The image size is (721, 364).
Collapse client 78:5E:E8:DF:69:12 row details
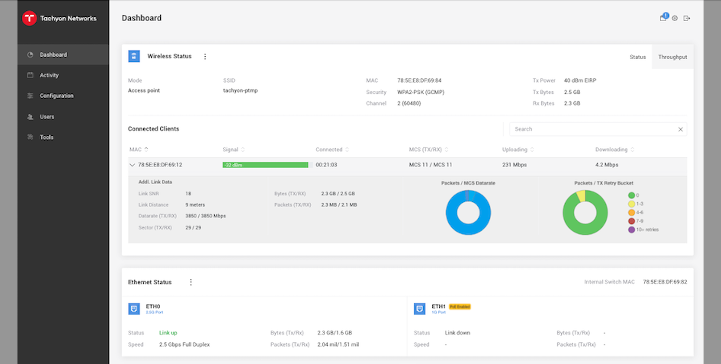pyautogui.click(x=132, y=165)
